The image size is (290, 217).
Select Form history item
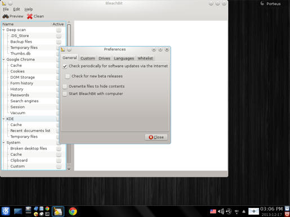coord(22,83)
